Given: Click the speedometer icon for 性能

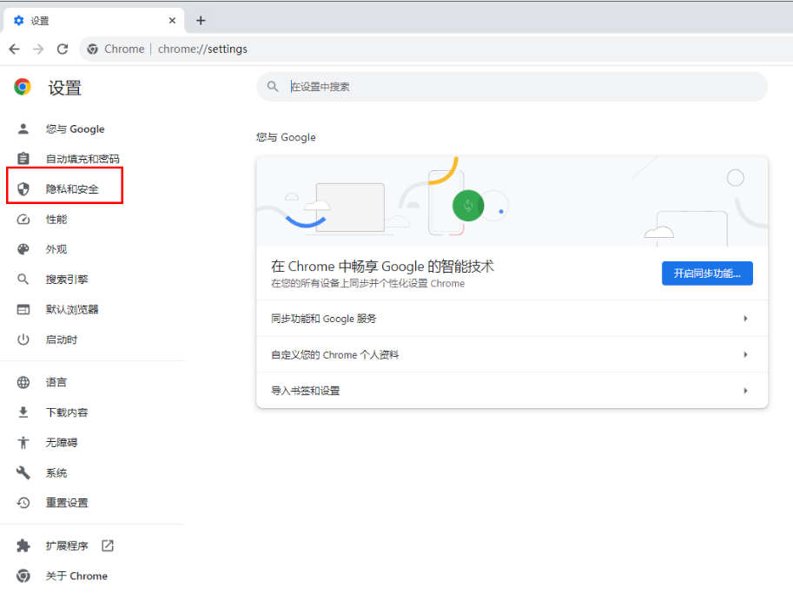Looking at the screenshot, I should [23, 220].
